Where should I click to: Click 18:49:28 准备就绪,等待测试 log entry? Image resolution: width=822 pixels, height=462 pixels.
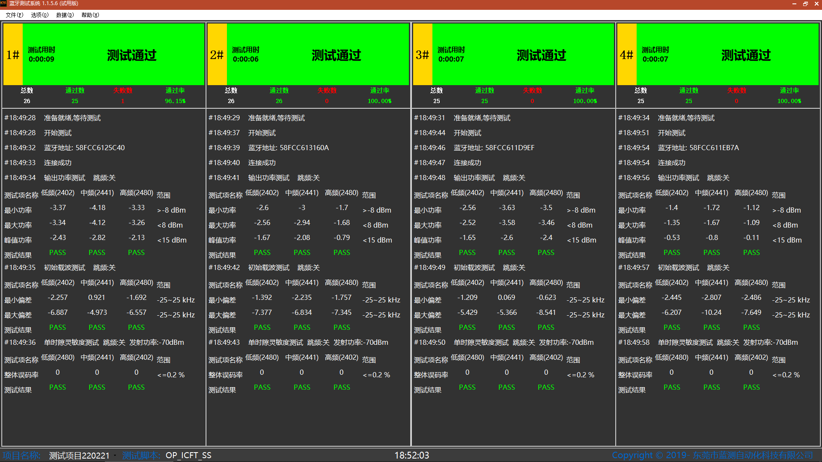[53, 118]
